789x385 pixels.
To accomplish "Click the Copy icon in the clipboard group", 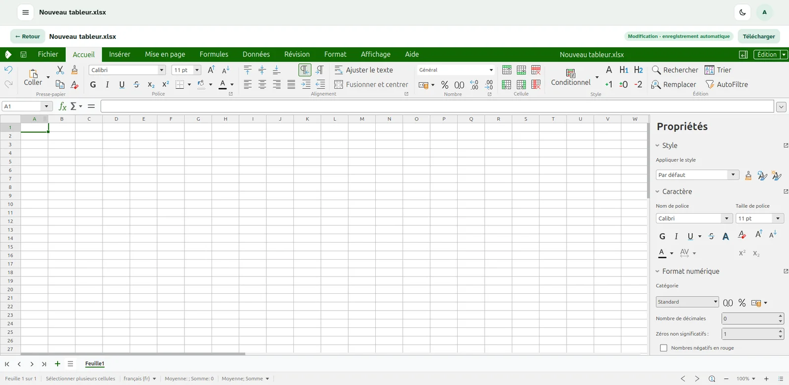I will point(60,84).
